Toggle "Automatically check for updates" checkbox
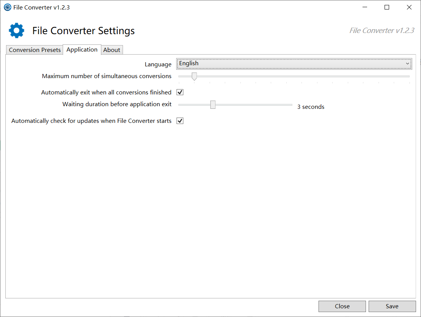Image resolution: width=421 pixels, height=317 pixels. point(180,121)
